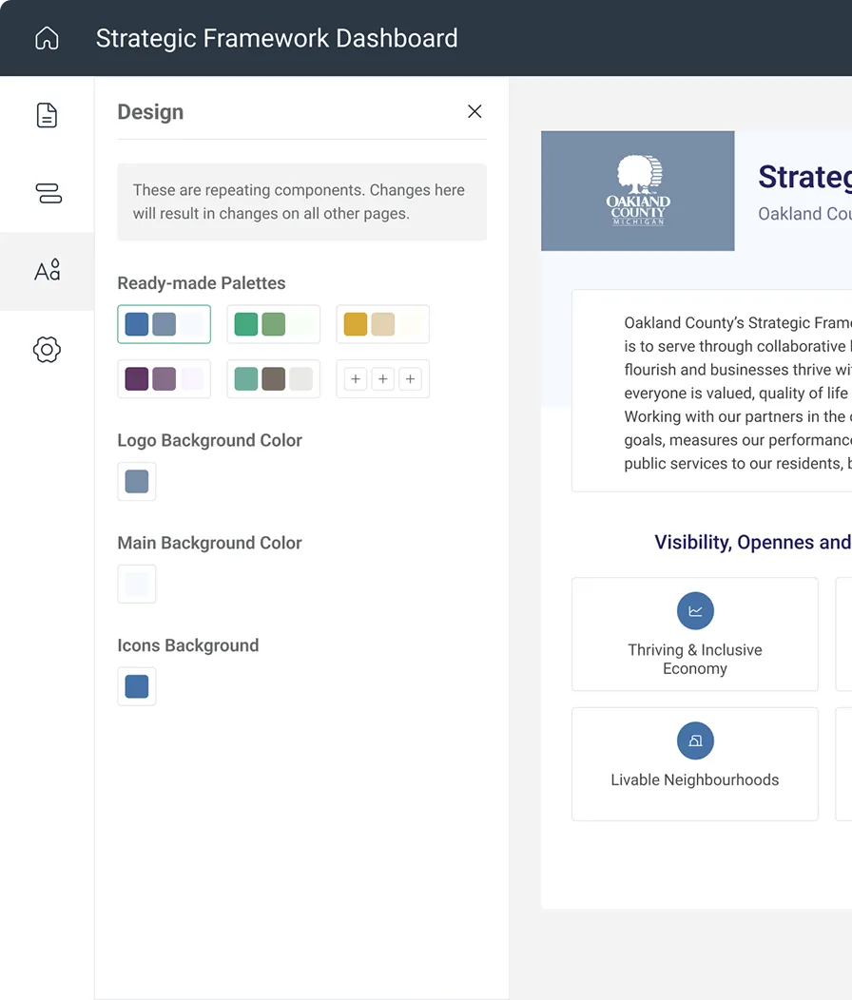Select the teal and brown palette
852x1000 pixels.
273,379
